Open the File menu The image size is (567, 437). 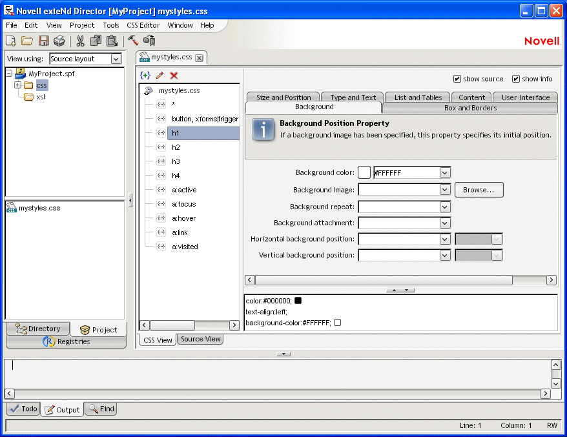[x=11, y=25]
